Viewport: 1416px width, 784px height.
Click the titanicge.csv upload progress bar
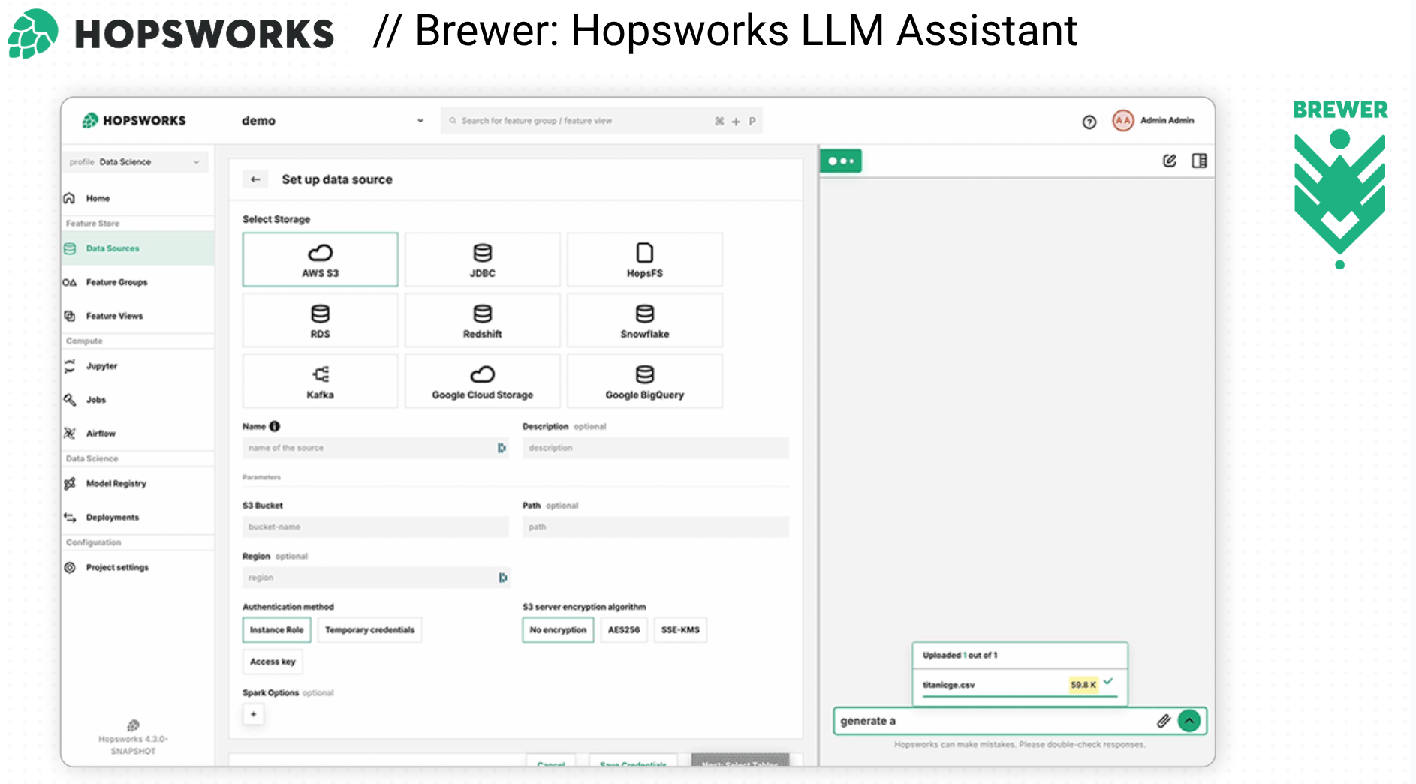click(x=1020, y=697)
